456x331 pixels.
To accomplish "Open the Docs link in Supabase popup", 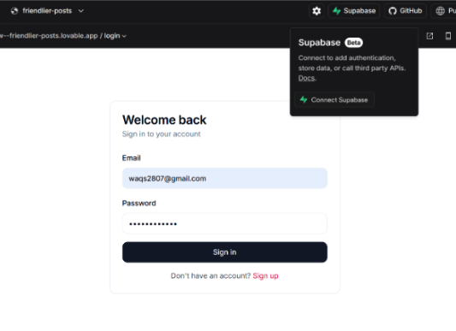I will tap(306, 78).
